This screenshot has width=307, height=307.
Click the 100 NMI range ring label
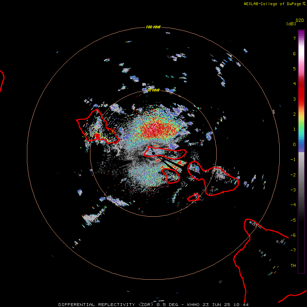tap(153, 27)
